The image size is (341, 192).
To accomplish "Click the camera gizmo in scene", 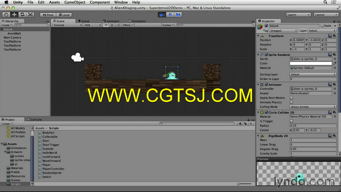I will pos(78,58).
